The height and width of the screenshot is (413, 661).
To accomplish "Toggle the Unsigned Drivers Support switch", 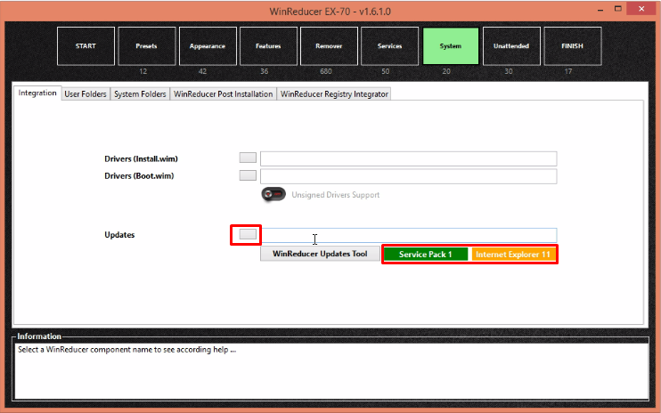I will point(273,194).
